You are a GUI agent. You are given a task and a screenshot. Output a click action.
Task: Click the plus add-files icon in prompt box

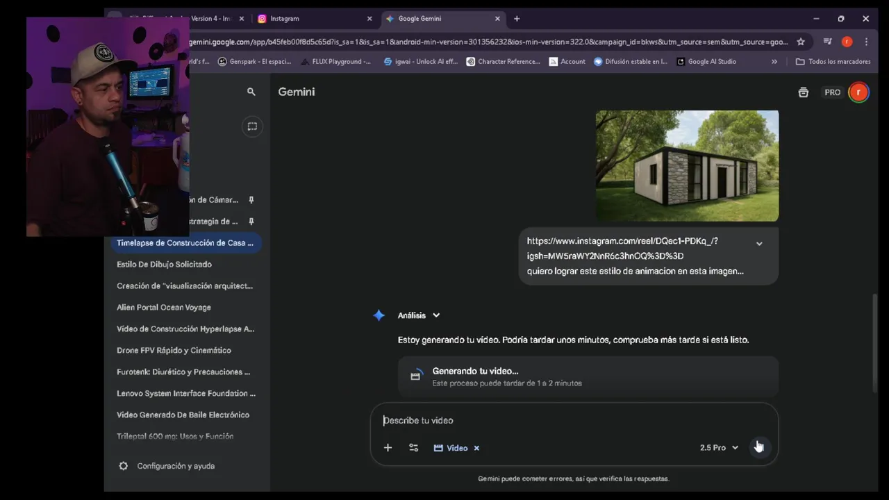tap(388, 448)
